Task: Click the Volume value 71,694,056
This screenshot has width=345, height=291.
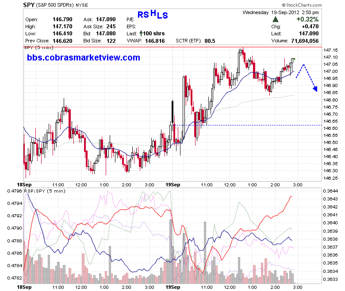Action: 305,41
